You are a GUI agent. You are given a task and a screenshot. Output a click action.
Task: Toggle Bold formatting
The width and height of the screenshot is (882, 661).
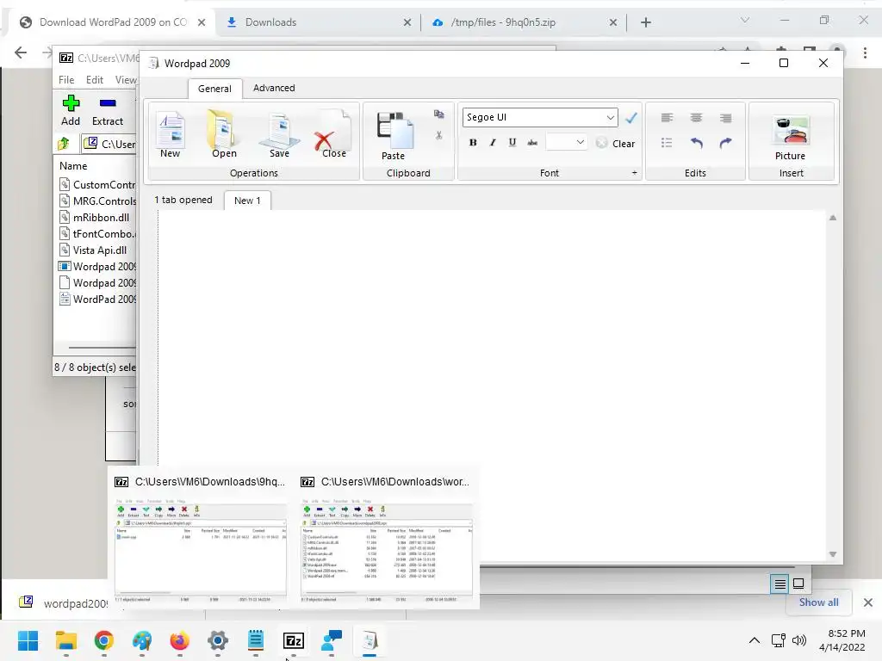pos(473,143)
